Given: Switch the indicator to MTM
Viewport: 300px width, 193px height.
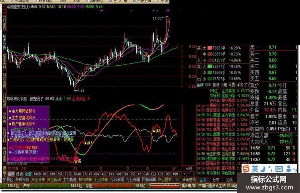Looking at the screenshot, I should click(175, 174).
